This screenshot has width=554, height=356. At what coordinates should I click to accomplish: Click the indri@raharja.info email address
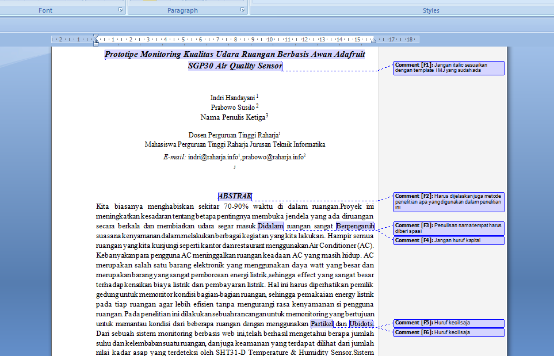point(213,156)
